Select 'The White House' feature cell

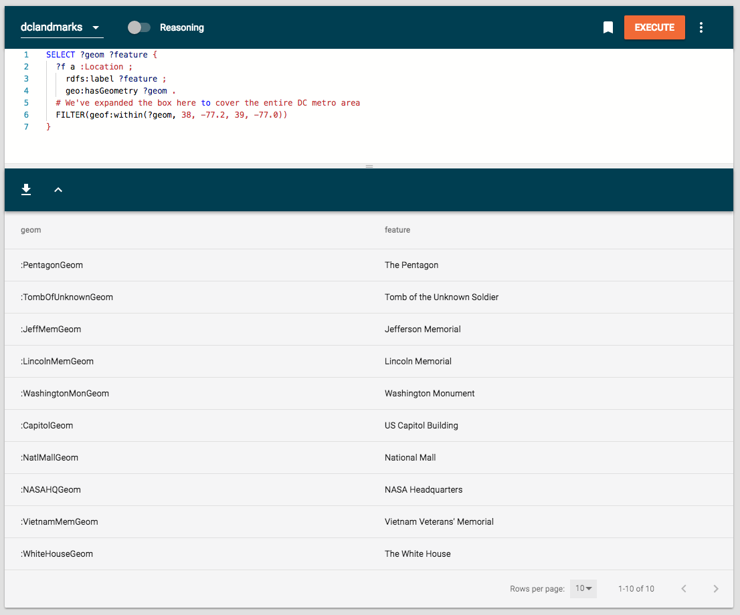click(x=418, y=553)
